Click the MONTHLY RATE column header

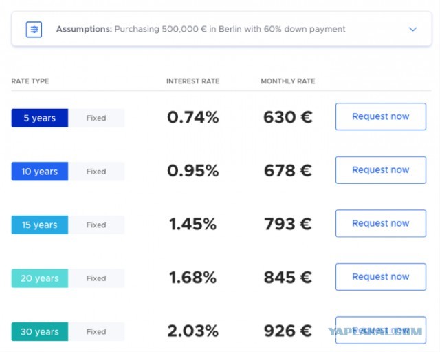pos(288,81)
